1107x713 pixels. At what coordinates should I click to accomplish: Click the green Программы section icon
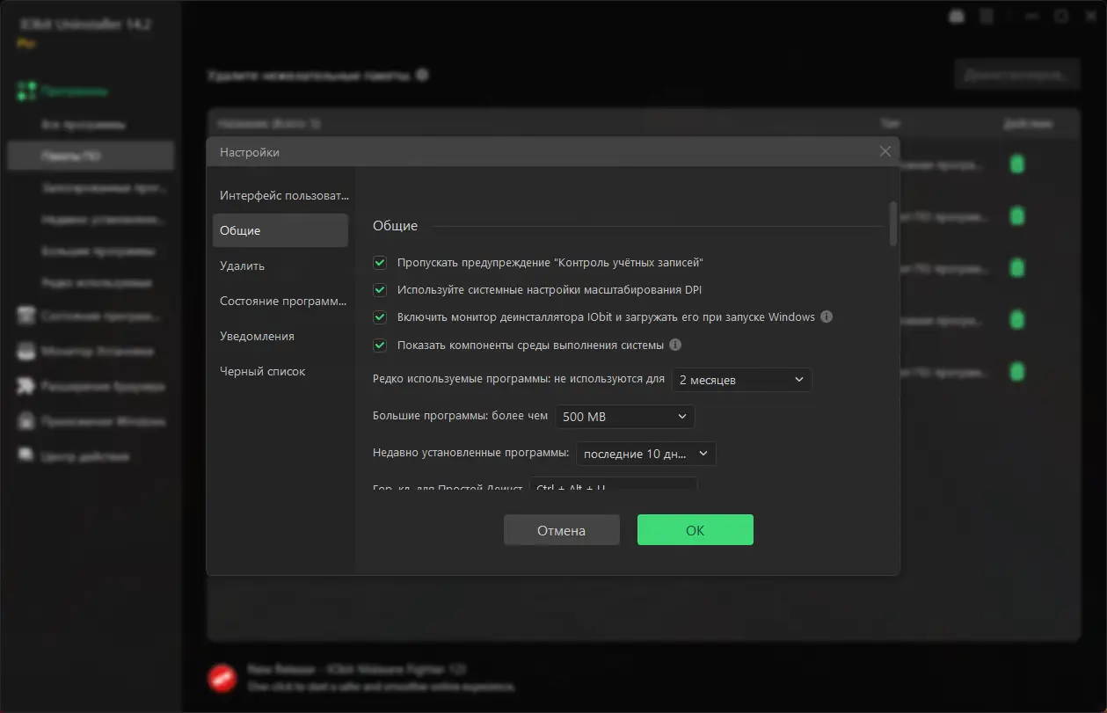click(24, 91)
